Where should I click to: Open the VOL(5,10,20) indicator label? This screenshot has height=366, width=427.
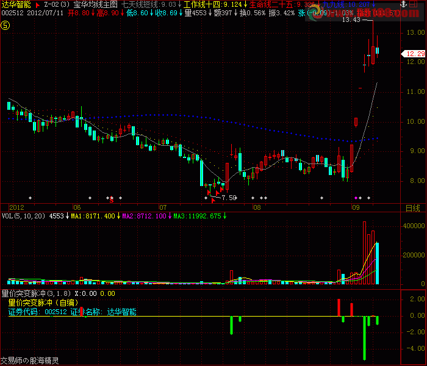(23, 216)
